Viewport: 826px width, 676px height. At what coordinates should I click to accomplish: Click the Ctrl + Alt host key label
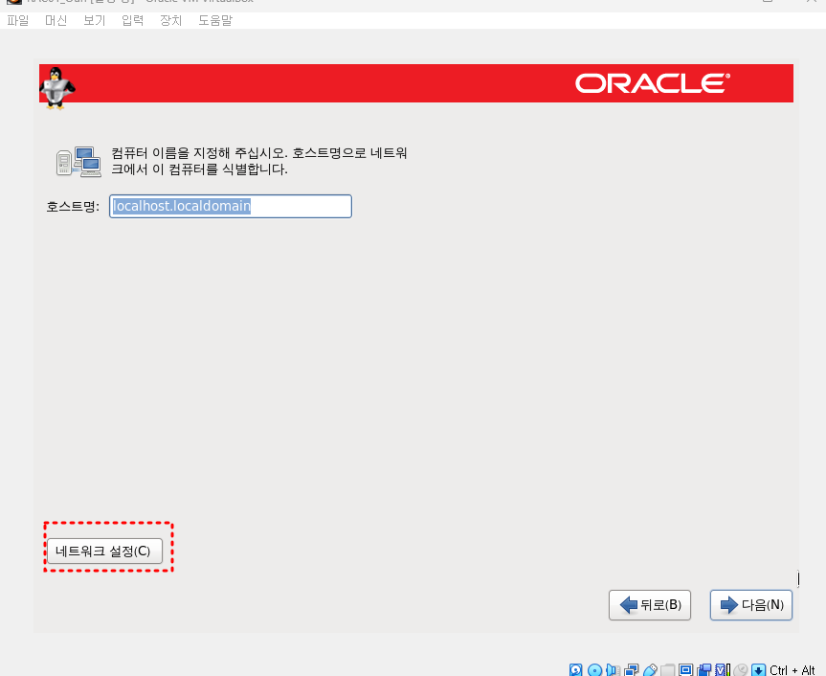pos(792,670)
